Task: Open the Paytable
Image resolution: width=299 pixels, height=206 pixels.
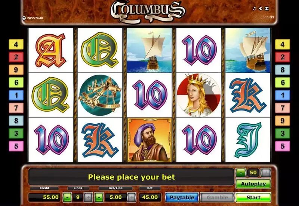Action: click(182, 197)
